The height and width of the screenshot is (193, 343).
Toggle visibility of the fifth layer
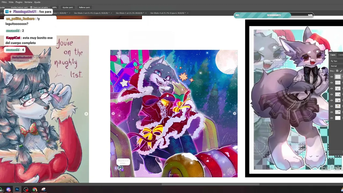[332, 100]
